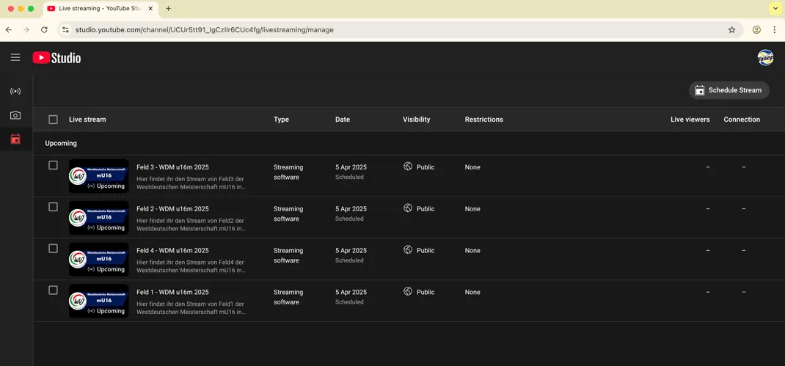
Task: Reload the page in the browser
Action: 44,30
